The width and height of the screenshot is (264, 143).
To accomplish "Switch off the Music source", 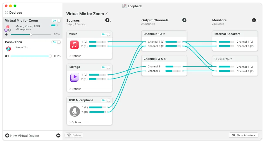I will tap(106, 34).
